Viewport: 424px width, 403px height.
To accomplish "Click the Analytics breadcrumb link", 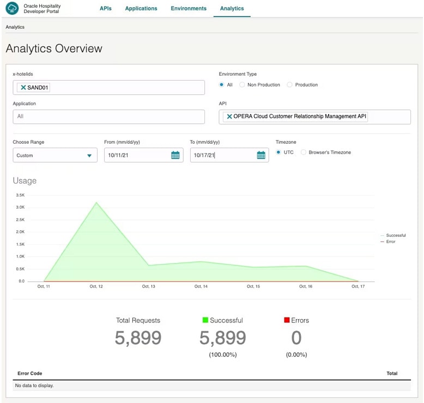I will pyautogui.click(x=15, y=27).
